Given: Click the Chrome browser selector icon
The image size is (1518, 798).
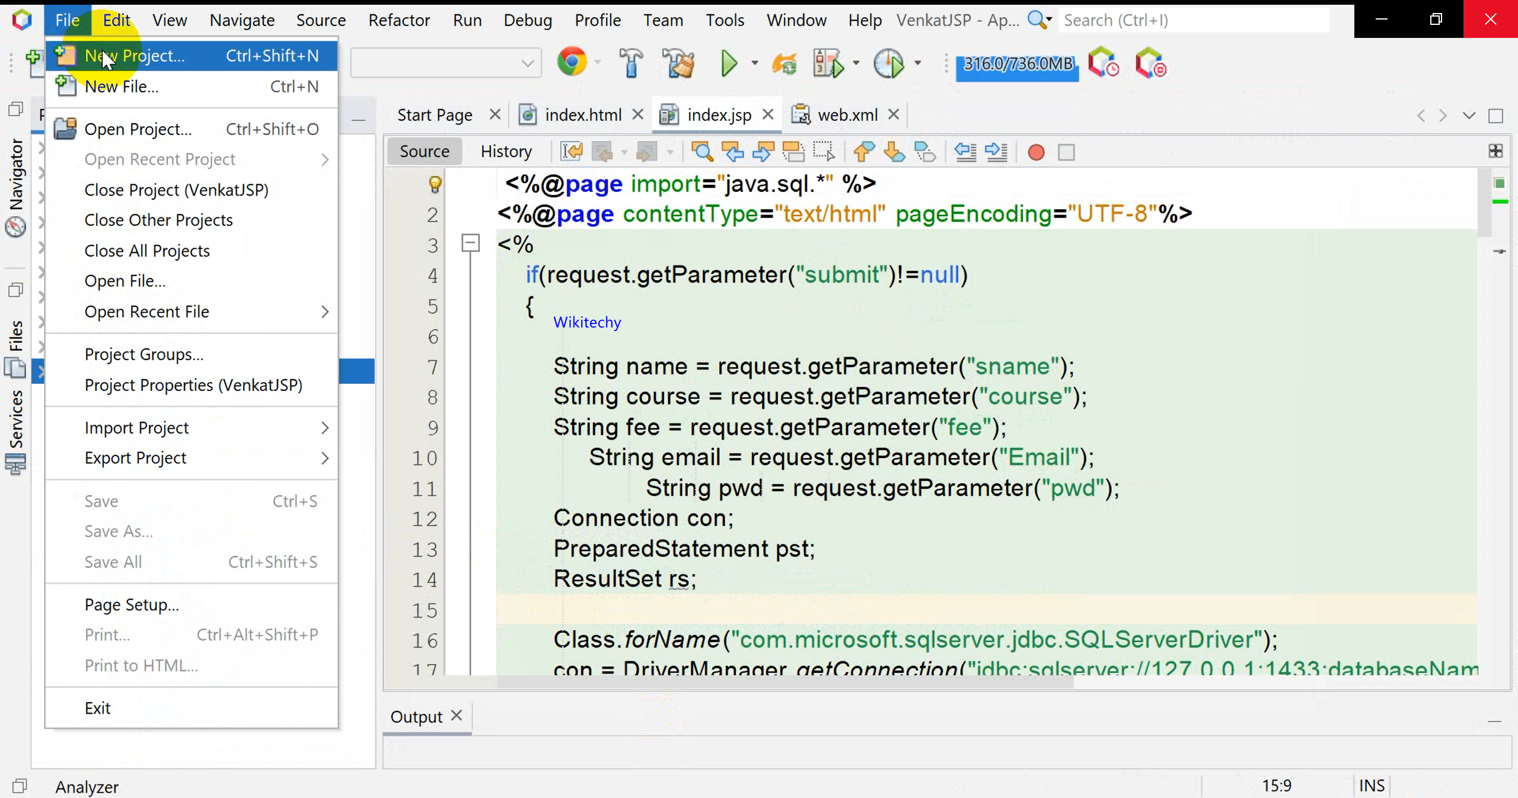Looking at the screenshot, I should pos(571,62).
